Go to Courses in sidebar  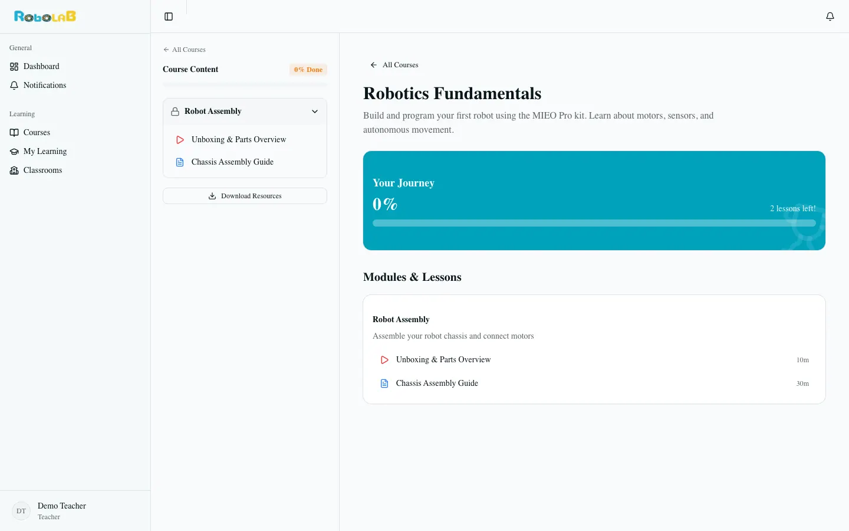tap(75, 133)
